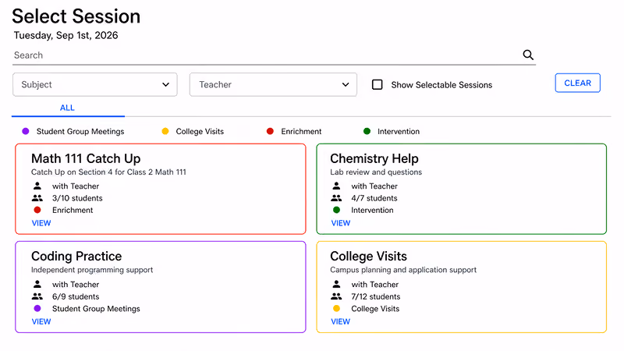
Task: Select the Chemistry Help card title
Action: [x=374, y=158]
